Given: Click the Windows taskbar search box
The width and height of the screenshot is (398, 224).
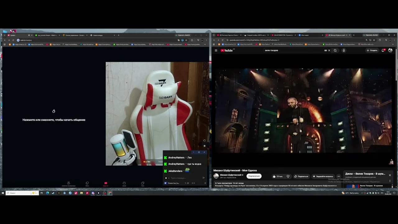Looking at the screenshot, I should pyautogui.click(x=22, y=193).
